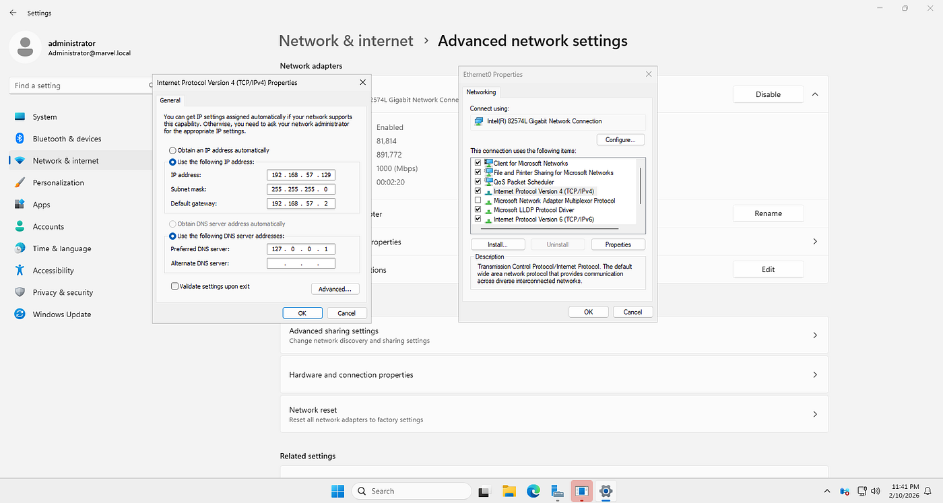Click the Edit button in Settings
943x503 pixels.
[769, 269]
